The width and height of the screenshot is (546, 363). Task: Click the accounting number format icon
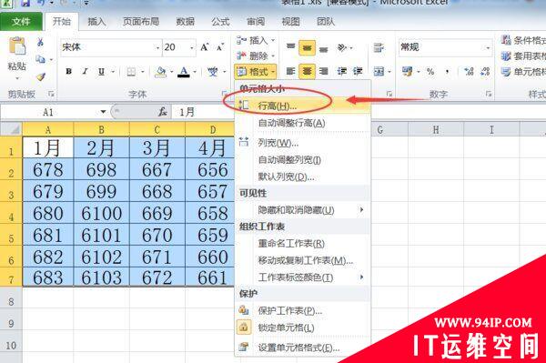pyautogui.click(x=407, y=71)
